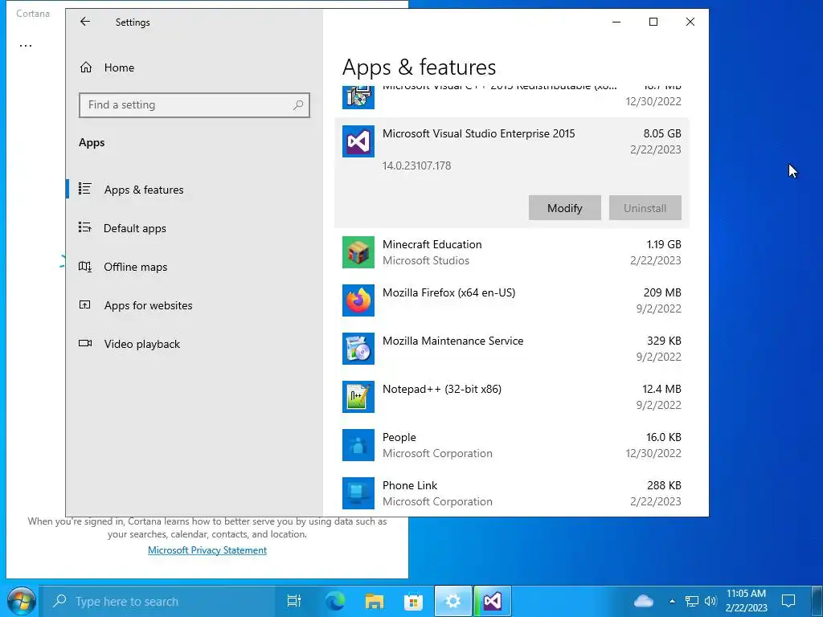Click the People app icon

click(x=358, y=445)
